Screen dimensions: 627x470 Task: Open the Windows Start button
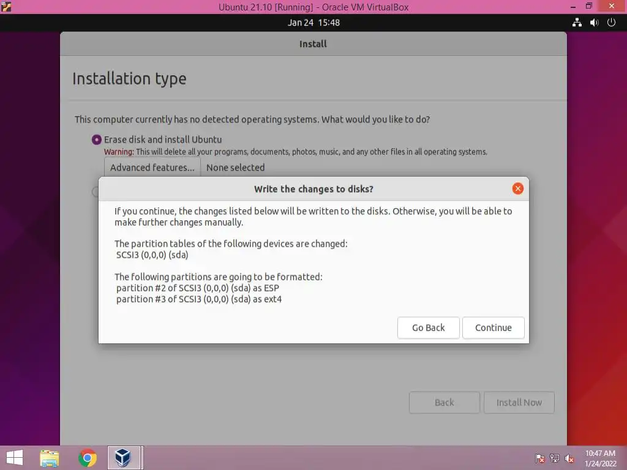pyautogui.click(x=15, y=458)
